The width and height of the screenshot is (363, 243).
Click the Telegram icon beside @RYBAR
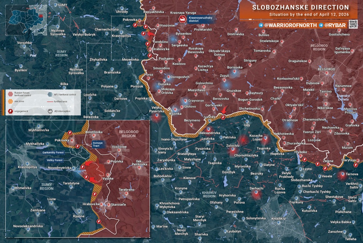point(321,25)
